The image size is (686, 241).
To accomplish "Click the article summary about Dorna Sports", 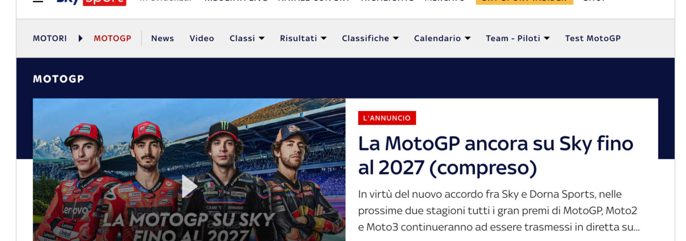I will tap(499, 210).
